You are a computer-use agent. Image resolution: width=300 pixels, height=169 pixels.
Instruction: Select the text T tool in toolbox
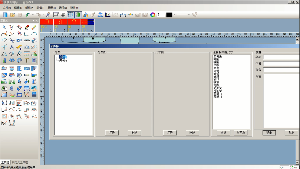tap(27, 60)
